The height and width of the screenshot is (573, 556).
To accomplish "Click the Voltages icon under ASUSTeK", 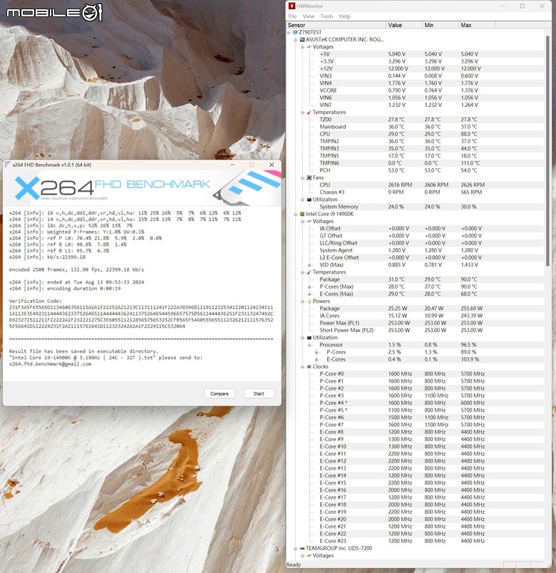I will (x=309, y=47).
